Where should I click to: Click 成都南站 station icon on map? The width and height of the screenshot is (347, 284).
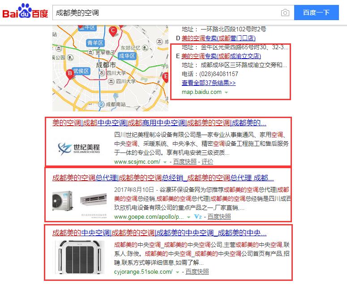(101, 104)
